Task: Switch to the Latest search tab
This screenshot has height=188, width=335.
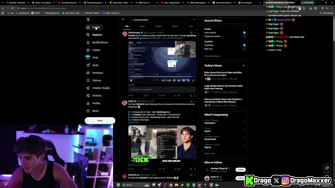Action: [x=142, y=26]
